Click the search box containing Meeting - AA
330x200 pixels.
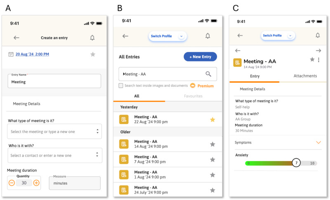pyautogui.click(x=168, y=74)
